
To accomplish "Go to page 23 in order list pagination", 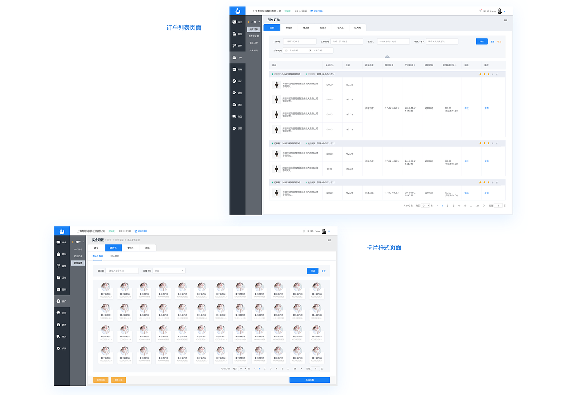I will (x=477, y=206).
